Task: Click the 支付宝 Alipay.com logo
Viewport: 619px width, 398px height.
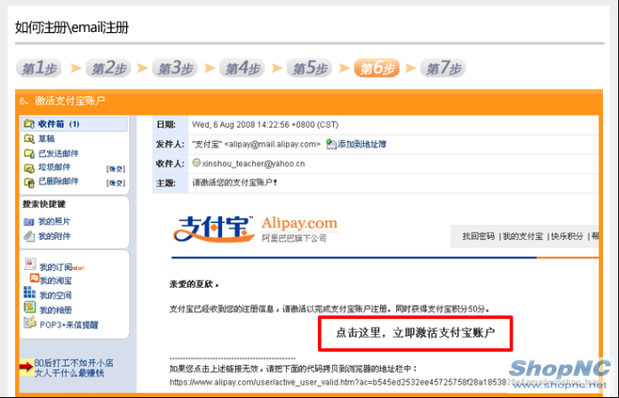Action: 257,229
